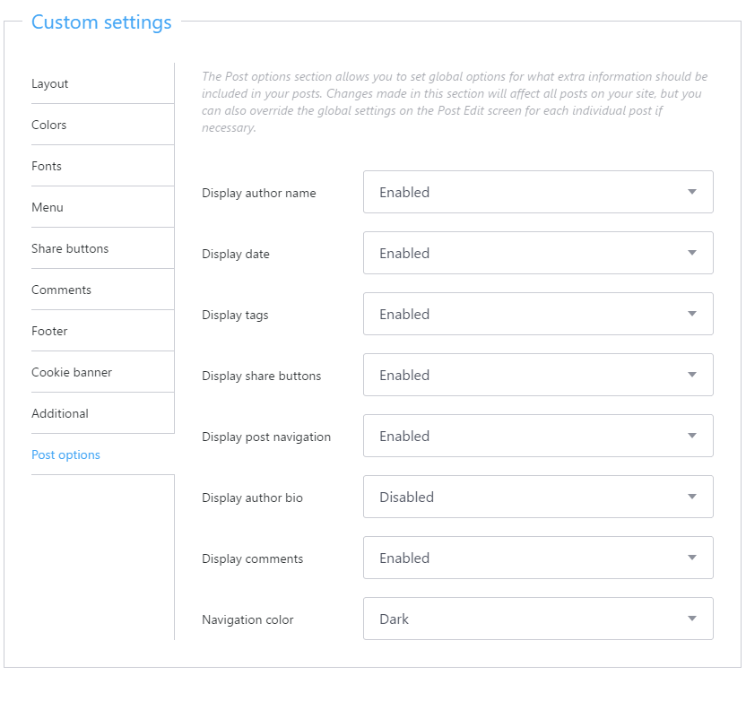This screenshot has width=746, height=701.
Task: Switch to the Layout settings section
Action: (x=49, y=83)
